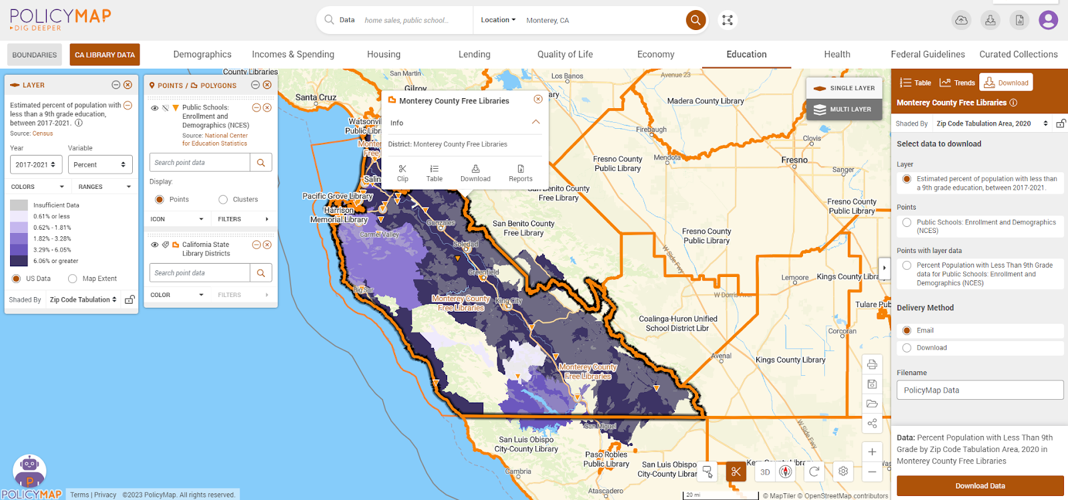This screenshot has width=1068, height=500.
Task: Toggle visibility of Public Schools points
Action: coord(154,108)
